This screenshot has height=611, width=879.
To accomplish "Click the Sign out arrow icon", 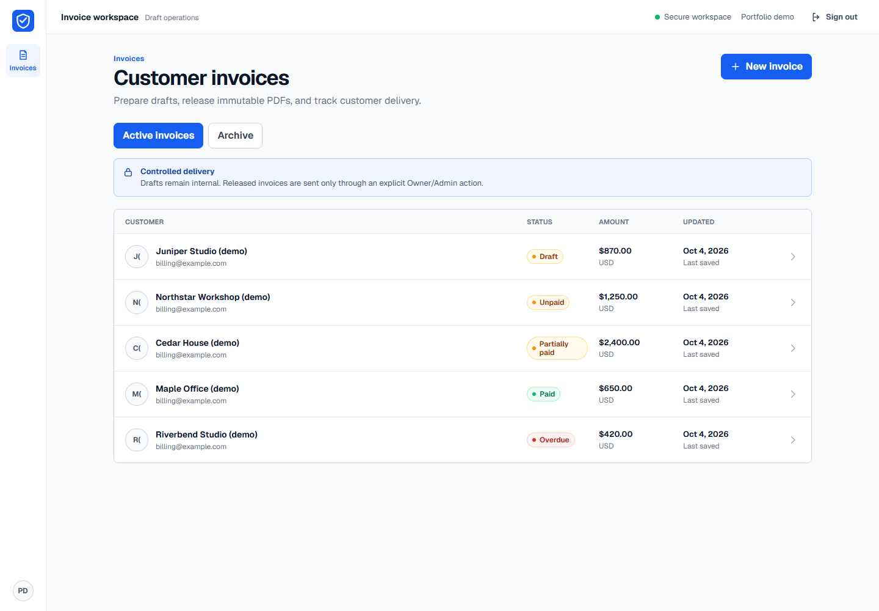I will tap(816, 17).
